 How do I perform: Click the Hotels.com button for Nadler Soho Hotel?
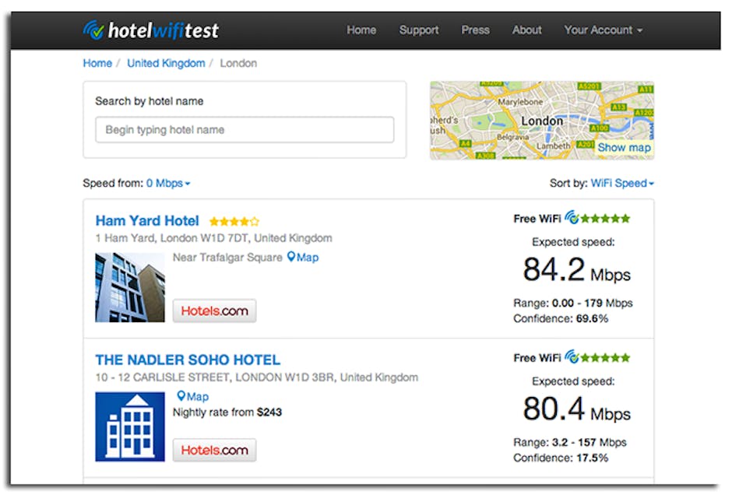(214, 450)
